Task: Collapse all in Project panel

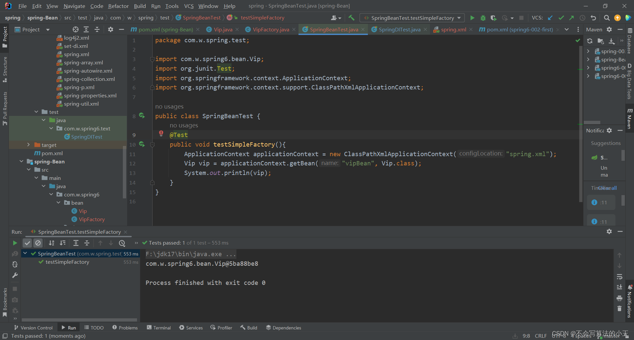Action: click(97, 29)
